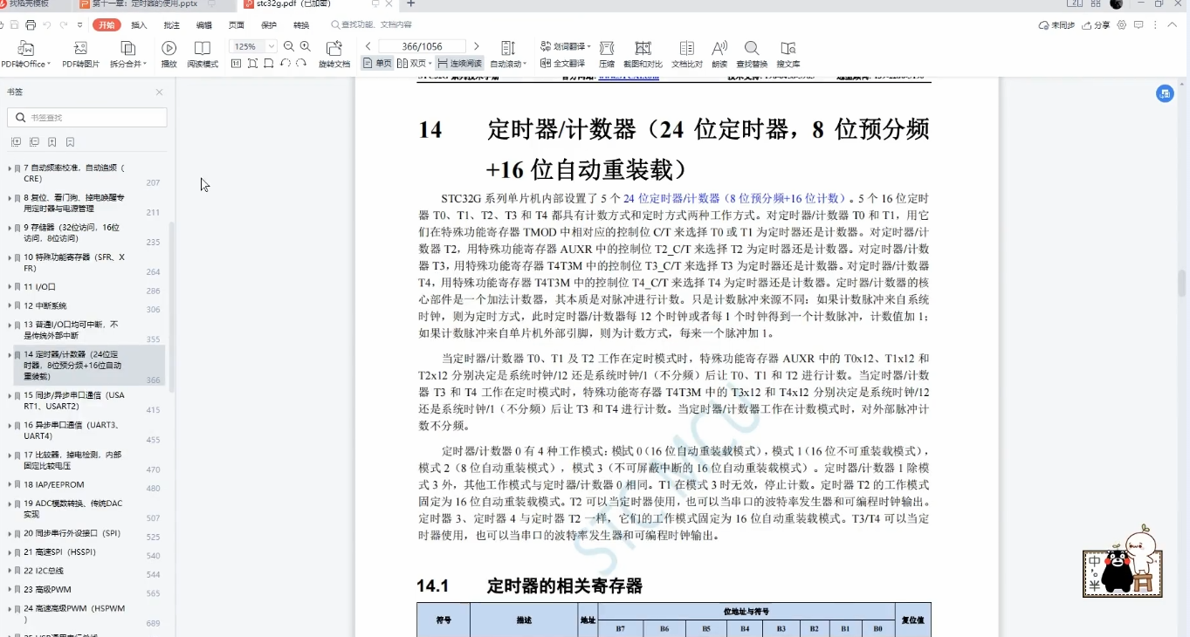Open the 搜文库 library search
Image resolution: width=1190 pixels, height=637 pixels.
[788, 54]
